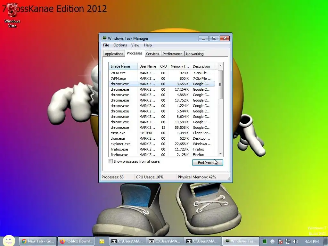328x246 pixels.
Task: Click the process list scroll down arrow
Action: click(220, 154)
